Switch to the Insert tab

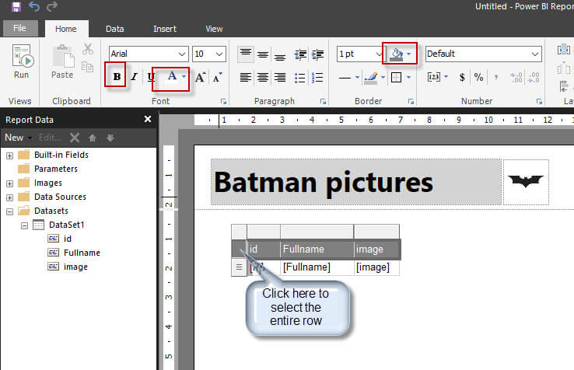165,29
